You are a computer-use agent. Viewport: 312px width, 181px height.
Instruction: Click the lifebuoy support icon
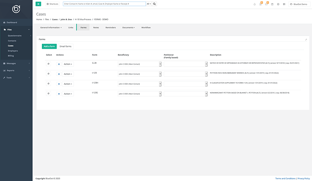[278, 4]
